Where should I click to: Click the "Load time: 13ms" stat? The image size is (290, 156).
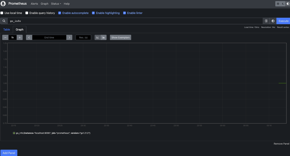point(252,27)
